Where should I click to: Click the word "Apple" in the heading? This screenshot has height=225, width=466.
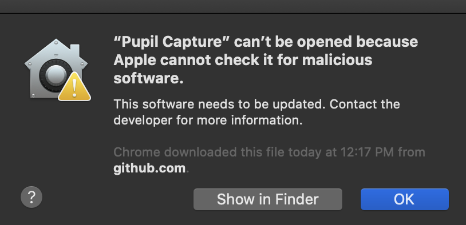[x=135, y=61]
